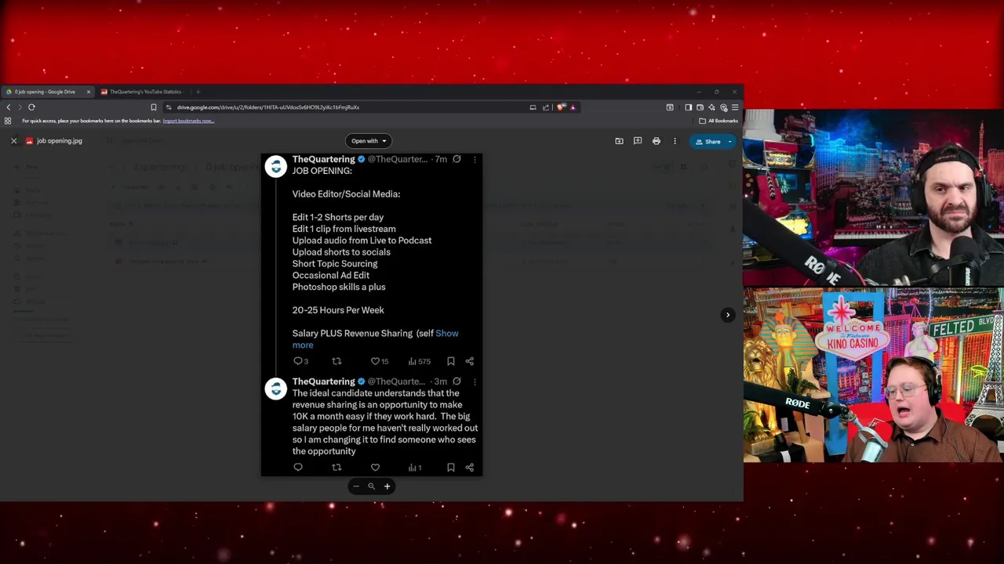The width and height of the screenshot is (1004, 564).
Task: Click the Share button
Action: click(708, 141)
